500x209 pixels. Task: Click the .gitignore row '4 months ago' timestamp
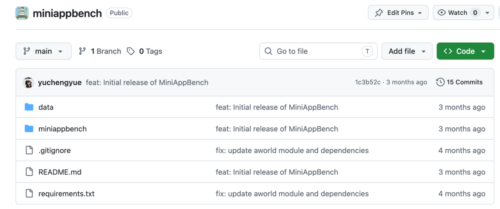[462, 150]
